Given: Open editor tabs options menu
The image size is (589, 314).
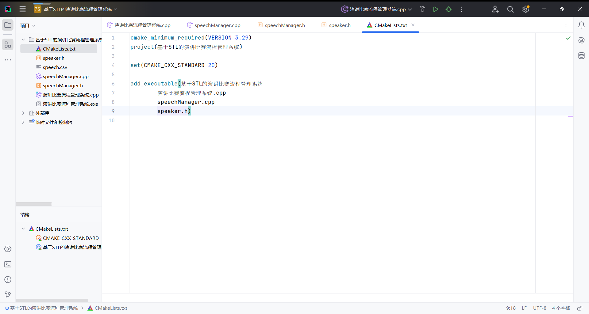Looking at the screenshot, I should point(566,25).
